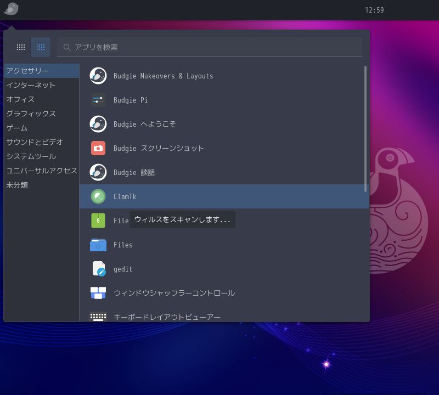
Task: Open the Budgie menu bird icon in the panel
Action: [11, 9]
